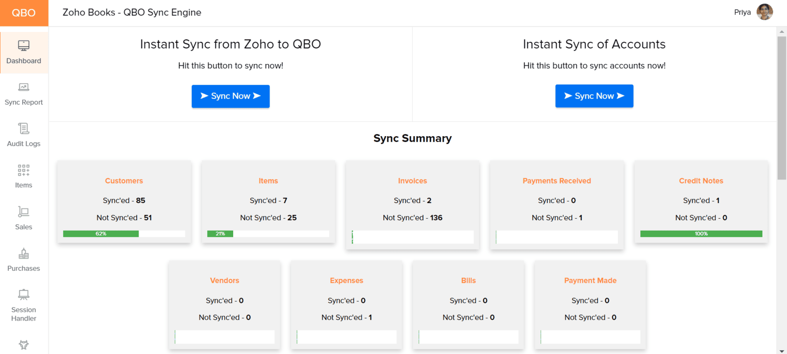Click the Bills card title
Screen dimensions: 787x354
click(x=469, y=281)
